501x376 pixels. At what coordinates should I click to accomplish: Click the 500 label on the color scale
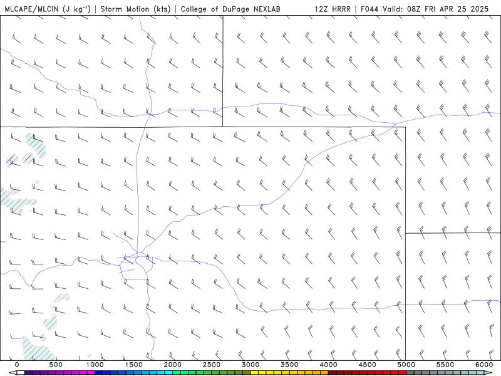coord(56,365)
